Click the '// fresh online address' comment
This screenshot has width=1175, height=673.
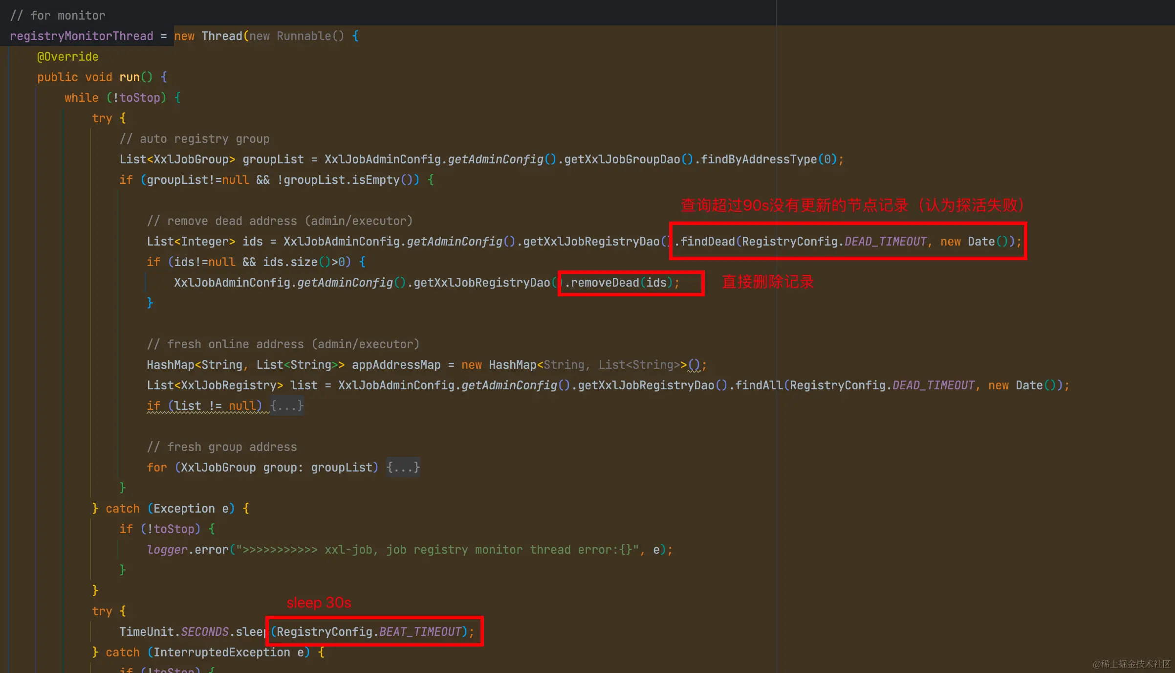pyautogui.click(x=283, y=344)
